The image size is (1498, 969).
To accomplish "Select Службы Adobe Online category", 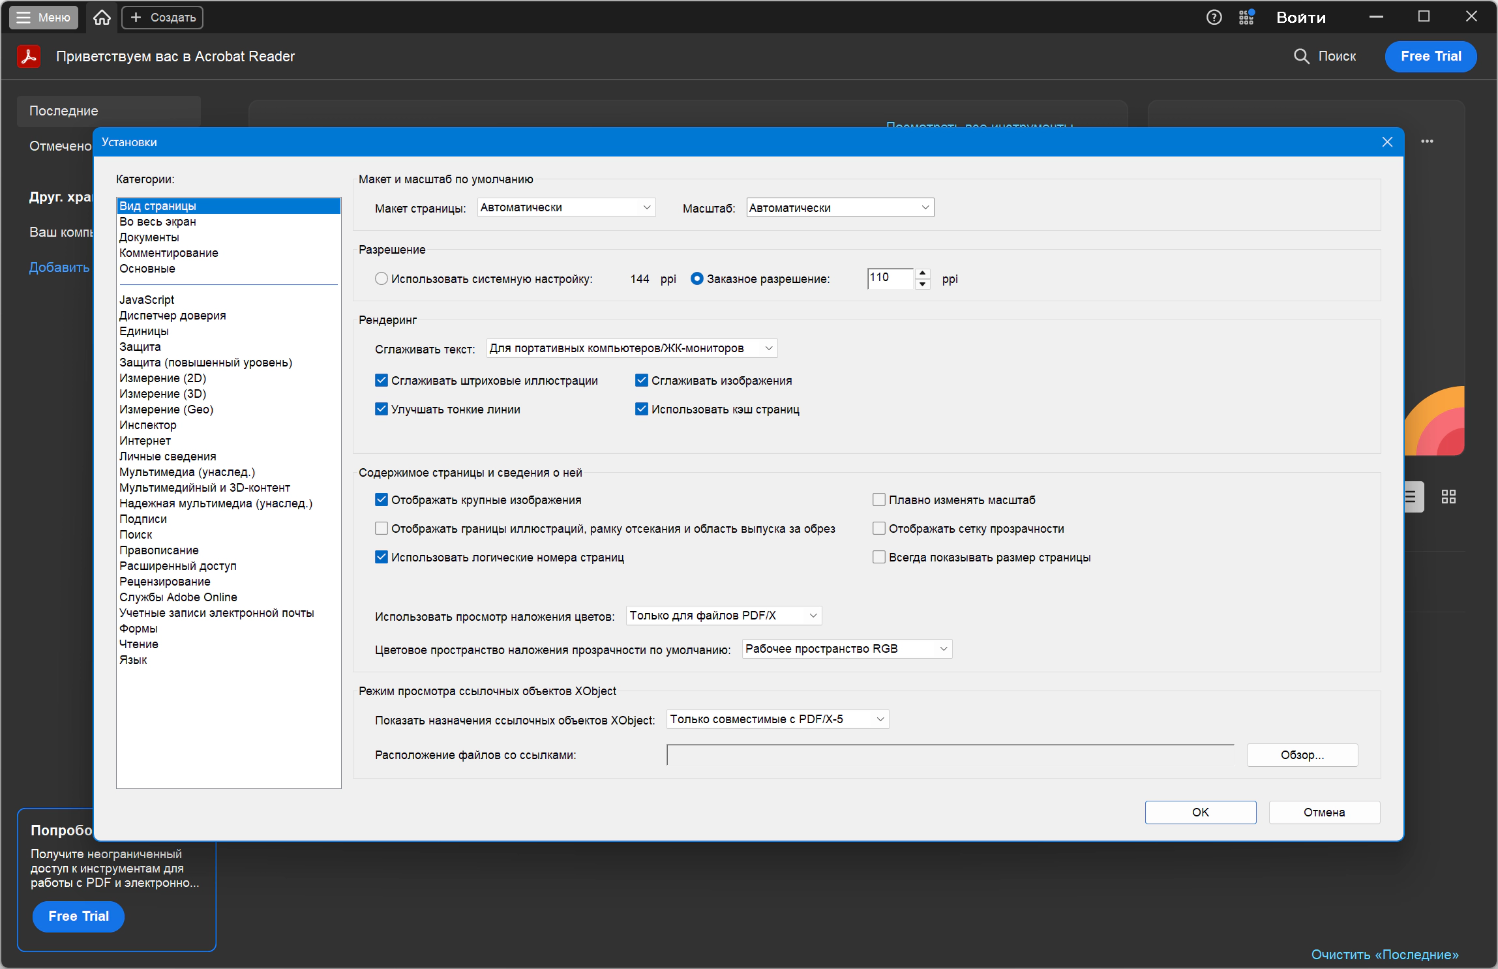I will pyautogui.click(x=228, y=597).
